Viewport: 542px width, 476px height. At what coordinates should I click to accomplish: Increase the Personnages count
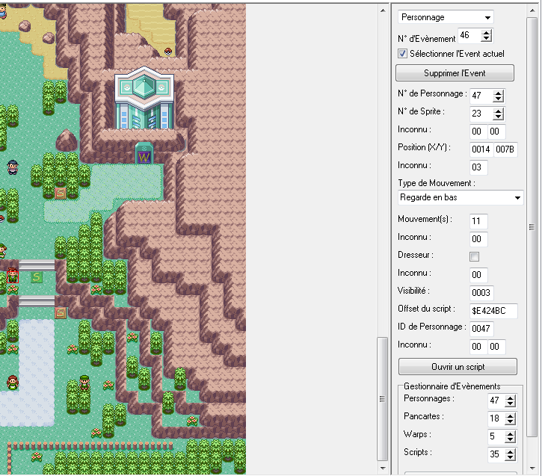click(x=510, y=398)
